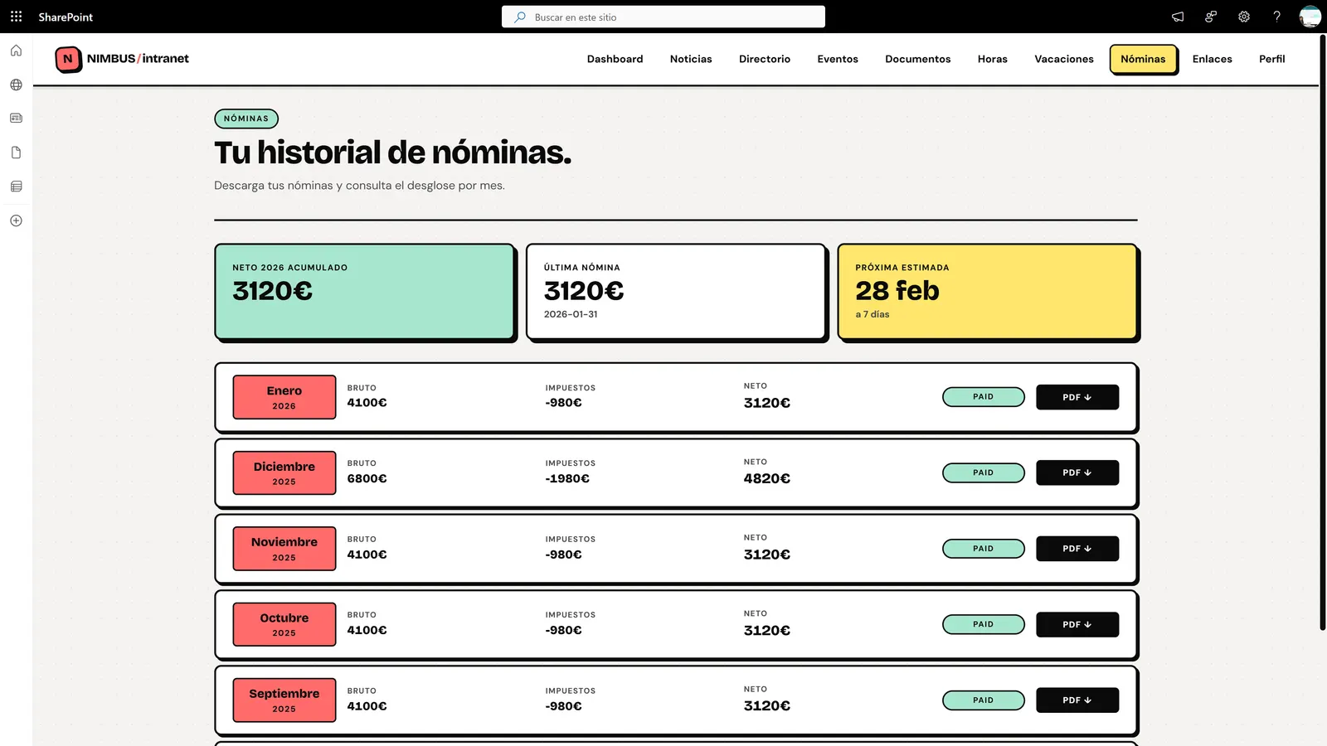Click the page vertical scrollbar
Screen dimensions: 1327x746
tap(1323, 332)
